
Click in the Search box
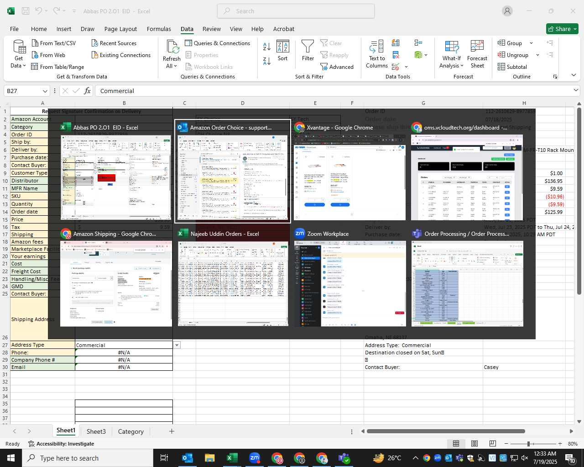pyautogui.click(x=296, y=11)
